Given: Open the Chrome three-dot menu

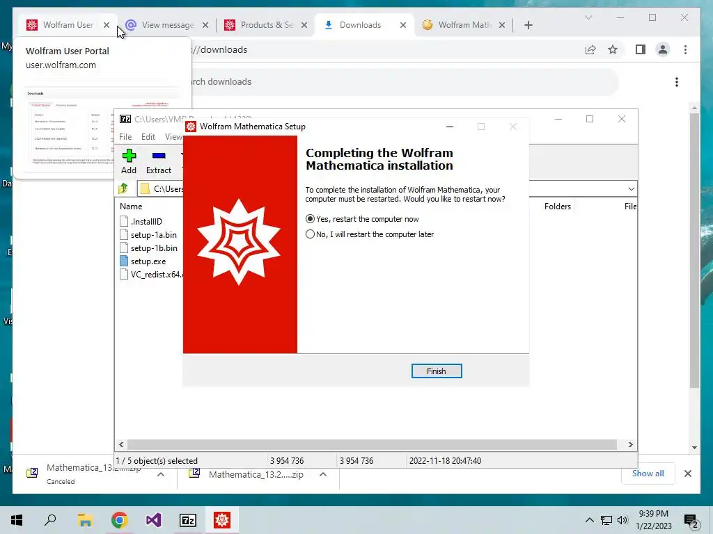Looking at the screenshot, I should click(x=685, y=49).
